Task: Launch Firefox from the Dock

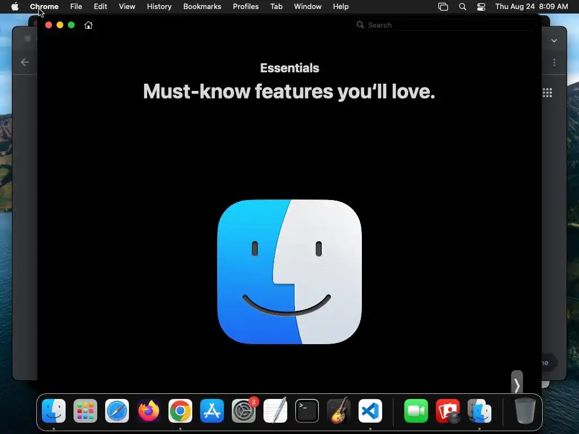Action: (x=149, y=411)
